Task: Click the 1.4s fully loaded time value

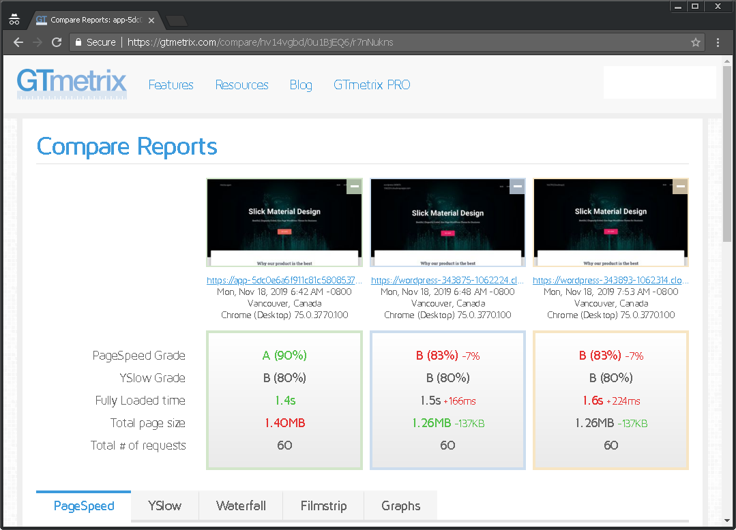Action: [285, 400]
